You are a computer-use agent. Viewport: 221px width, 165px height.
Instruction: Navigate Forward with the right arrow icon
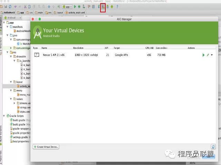coord(54,7)
